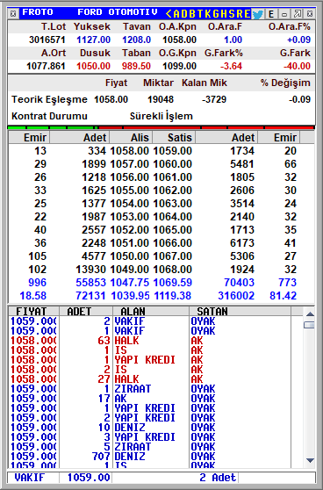Click the scroll down arrow of trades list
Image resolution: width=323 pixels, height=490 pixels.
click(x=310, y=460)
